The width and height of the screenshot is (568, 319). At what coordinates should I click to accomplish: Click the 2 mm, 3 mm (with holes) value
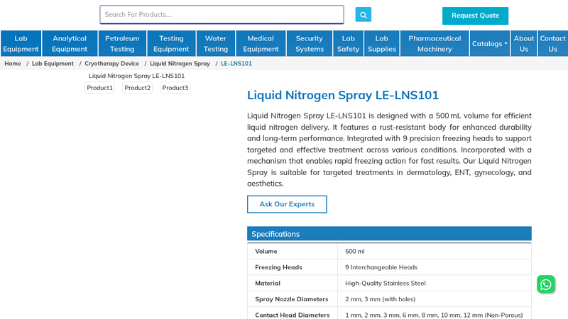point(380,299)
